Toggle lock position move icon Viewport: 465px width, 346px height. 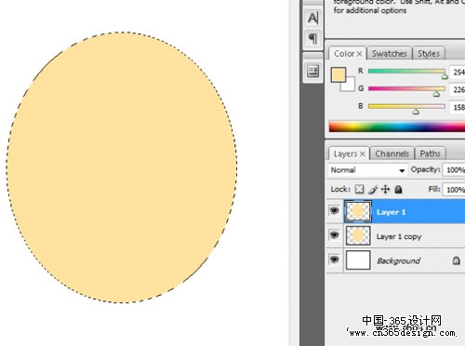coord(385,189)
